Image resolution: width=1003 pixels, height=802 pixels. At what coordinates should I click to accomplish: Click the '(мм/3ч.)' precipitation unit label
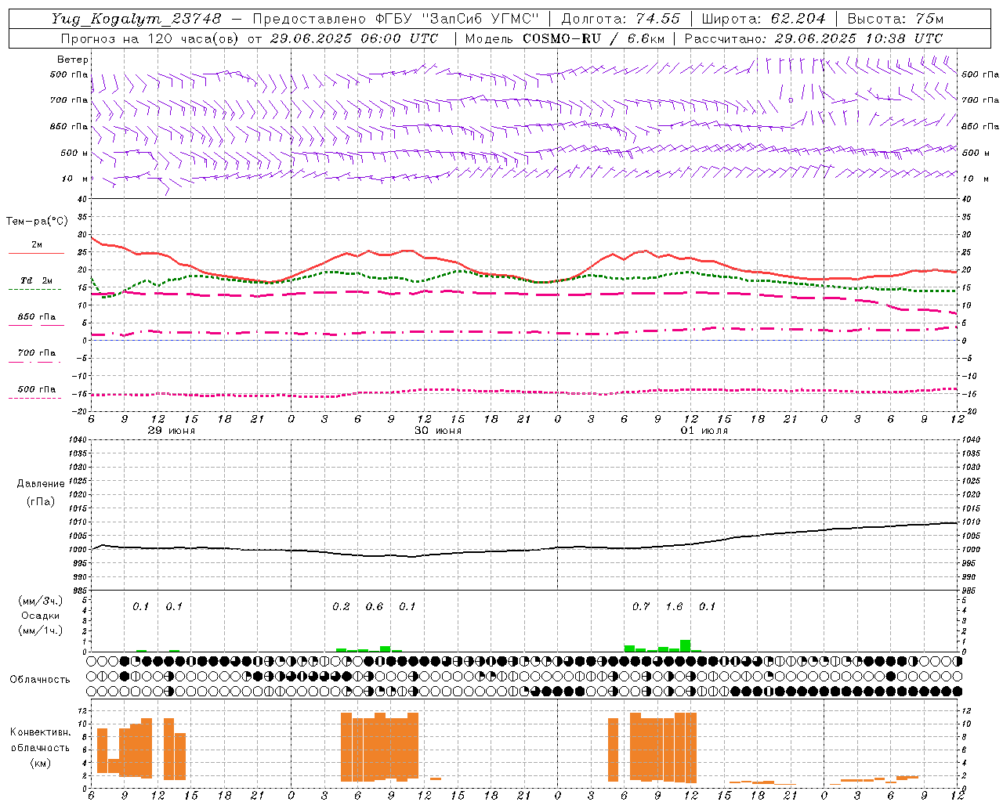41,601
